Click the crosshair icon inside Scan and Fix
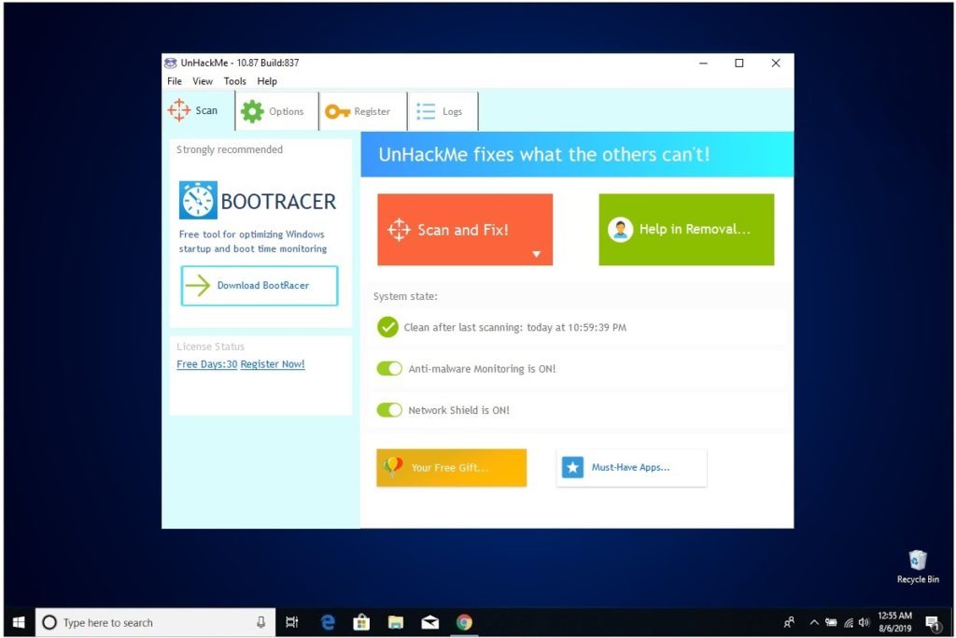Viewport: 956px width, 638px height. point(400,228)
